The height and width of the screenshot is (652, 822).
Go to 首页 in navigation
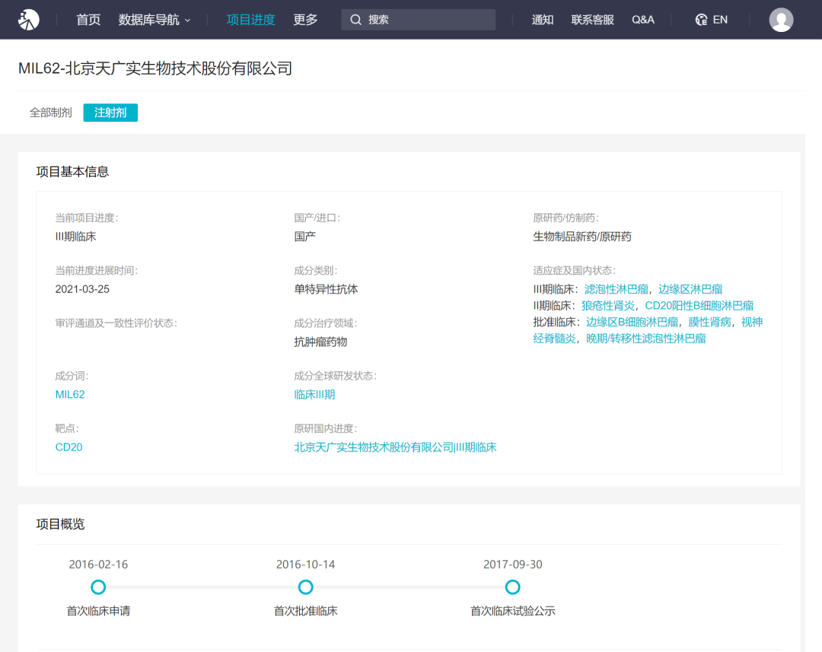pyautogui.click(x=88, y=20)
